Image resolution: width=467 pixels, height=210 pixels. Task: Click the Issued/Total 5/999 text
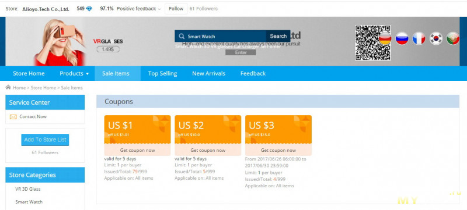[x=195, y=172]
